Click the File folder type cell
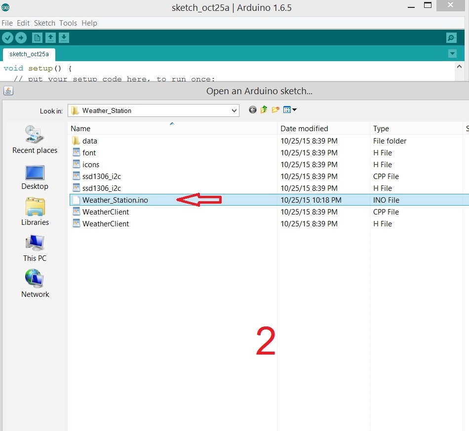The image size is (469, 431). (390, 141)
